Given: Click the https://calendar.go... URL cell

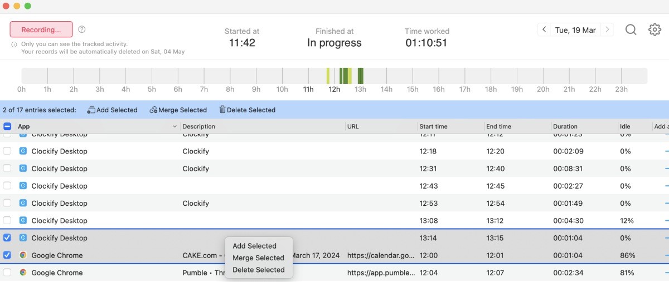Looking at the screenshot, I should [x=381, y=255].
